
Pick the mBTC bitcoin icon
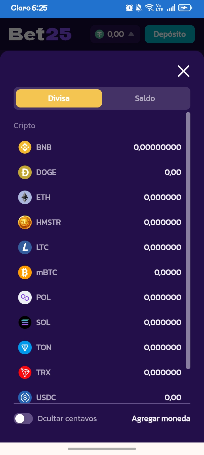click(25, 272)
